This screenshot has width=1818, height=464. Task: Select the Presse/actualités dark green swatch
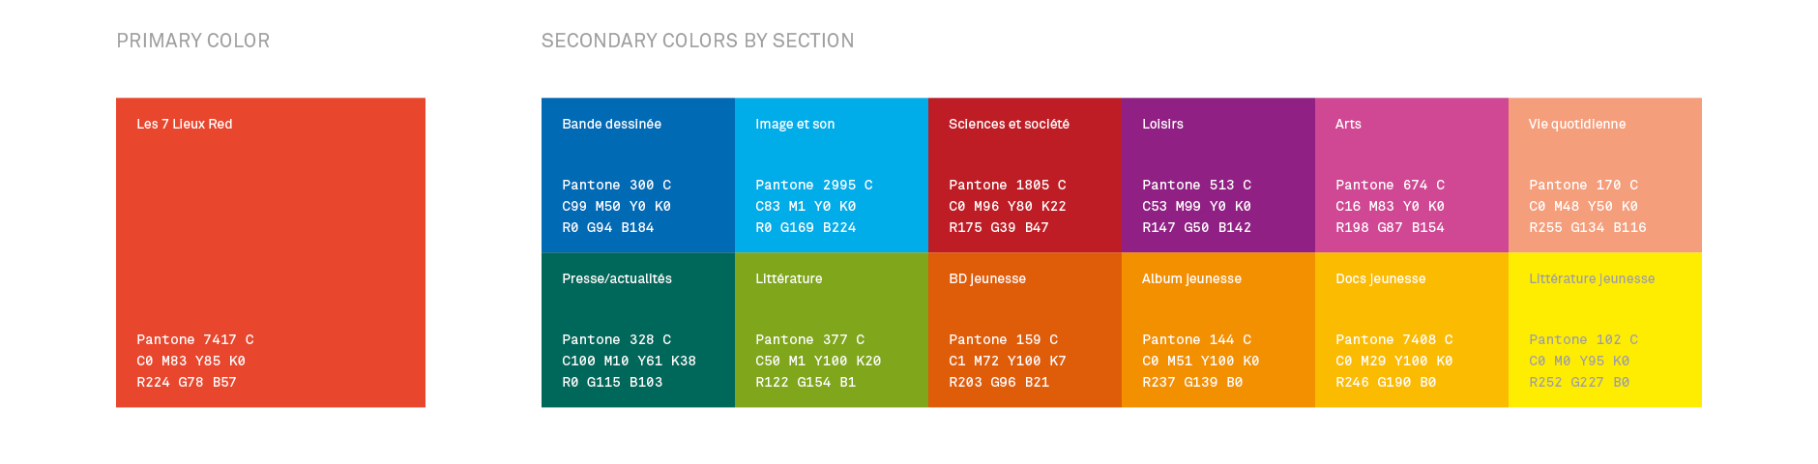coord(638,309)
